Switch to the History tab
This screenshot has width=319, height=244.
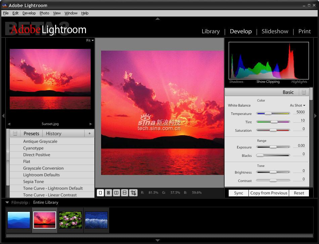[x=53, y=133]
